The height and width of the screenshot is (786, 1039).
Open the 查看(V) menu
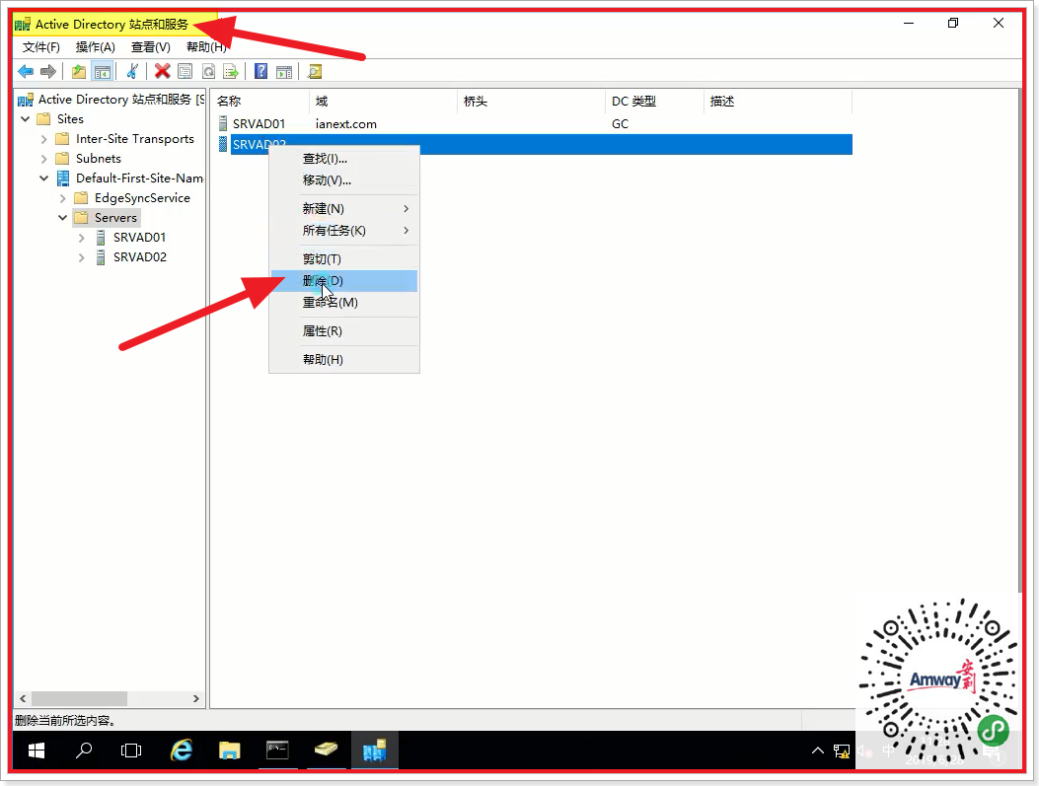(x=150, y=47)
